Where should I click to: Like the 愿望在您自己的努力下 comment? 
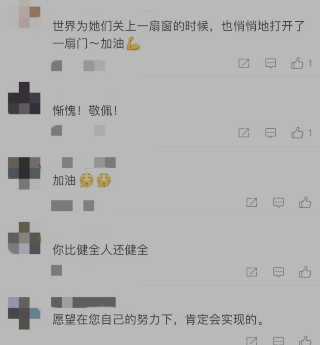tap(305, 341)
